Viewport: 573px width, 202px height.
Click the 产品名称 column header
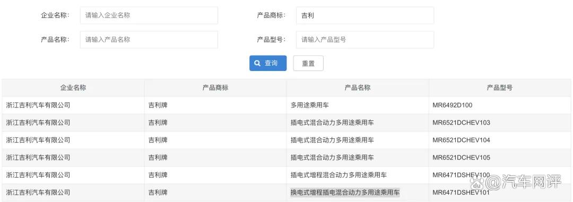(358, 87)
